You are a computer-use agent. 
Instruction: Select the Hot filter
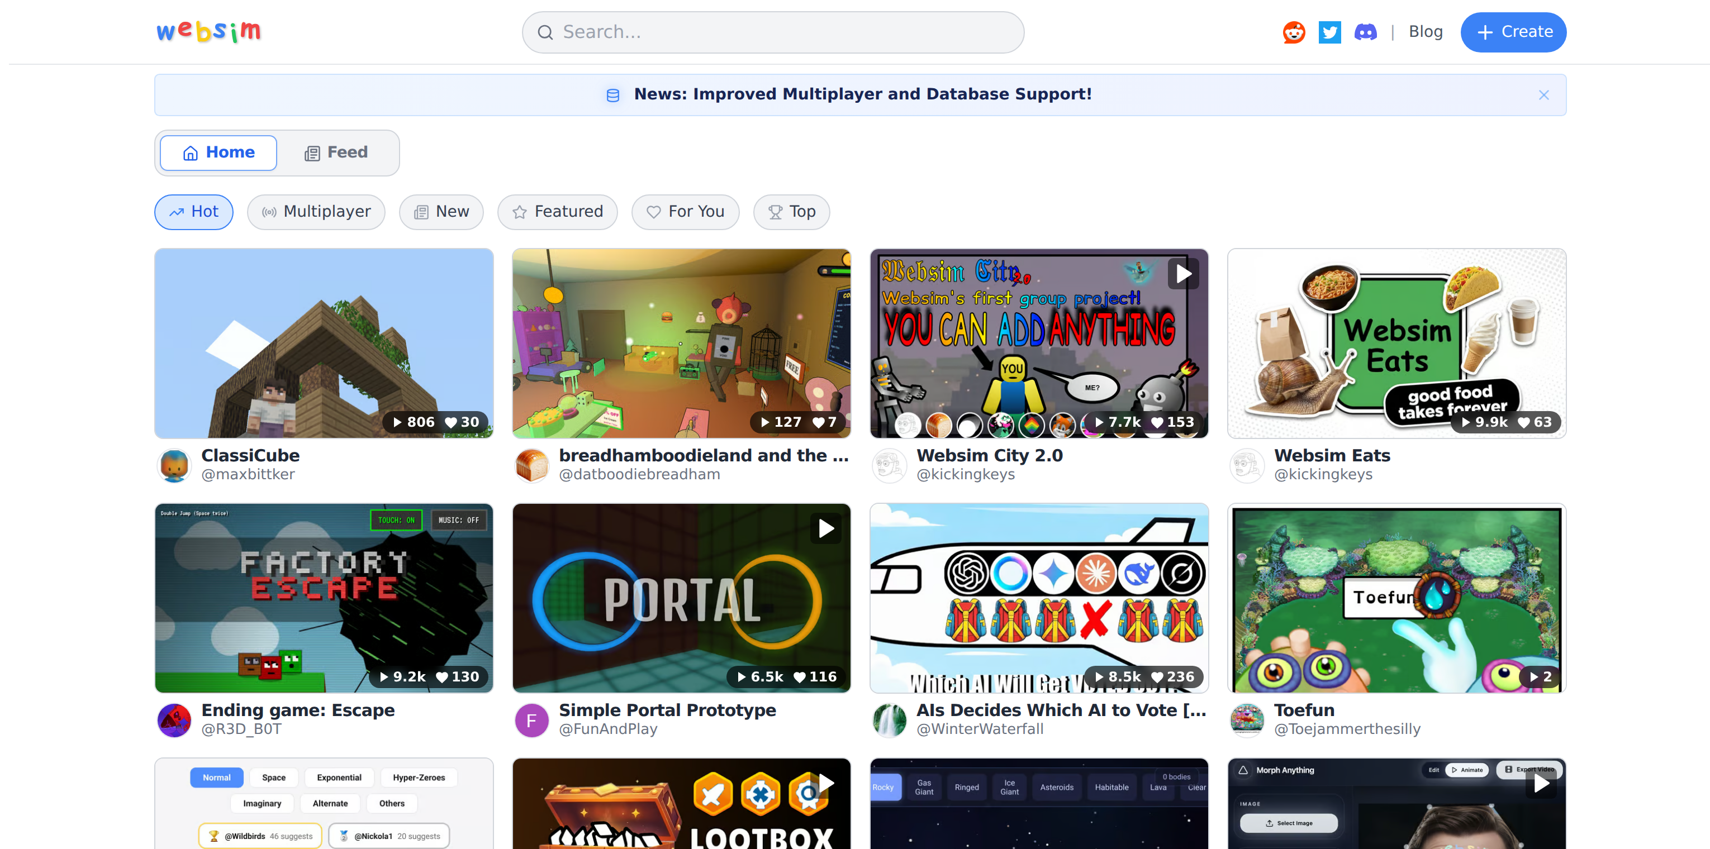click(193, 212)
